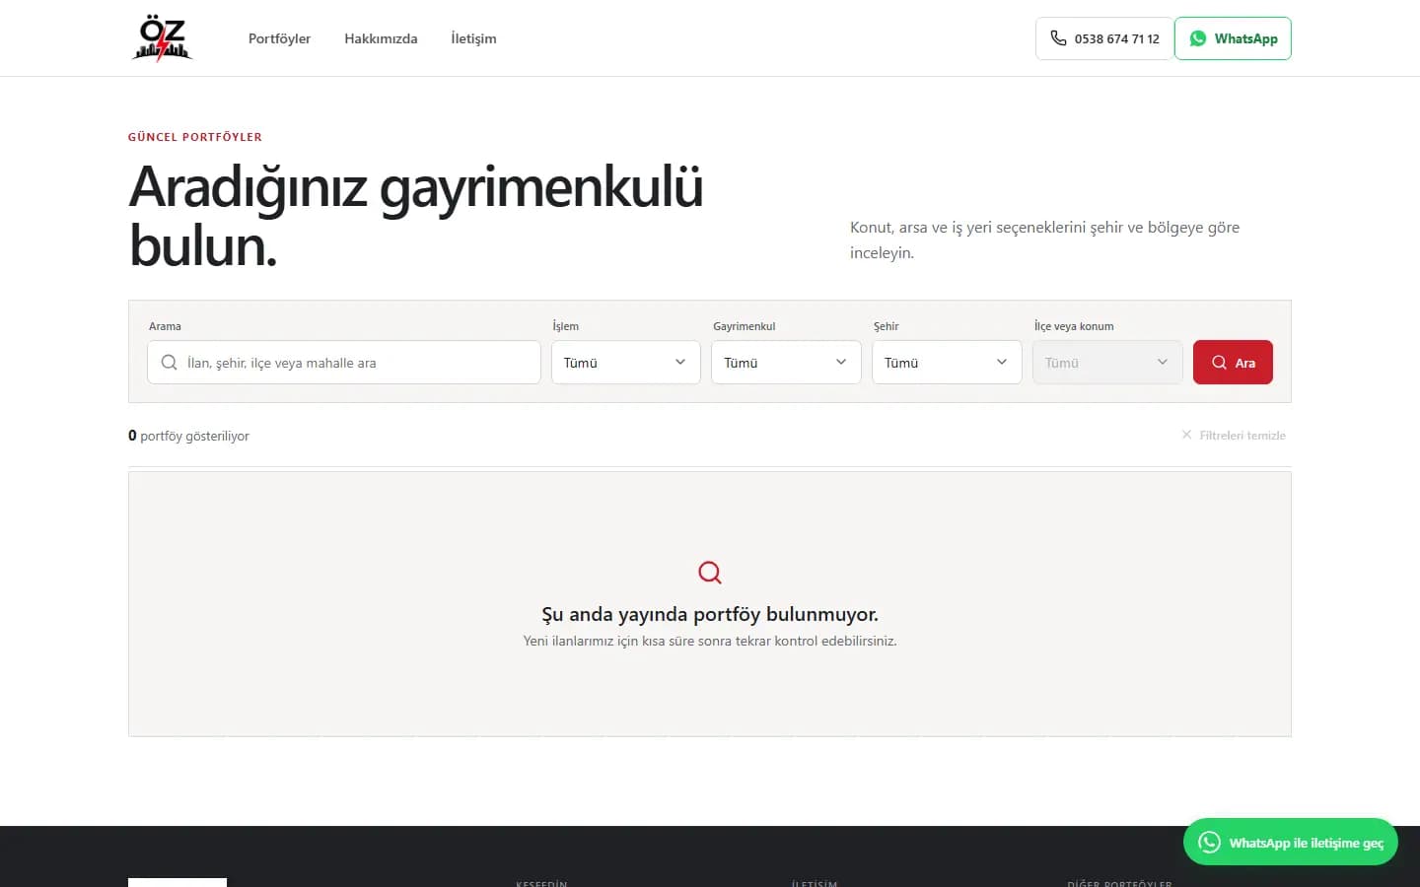Click the magnifier icon in search field
1420x887 pixels.
click(x=170, y=363)
